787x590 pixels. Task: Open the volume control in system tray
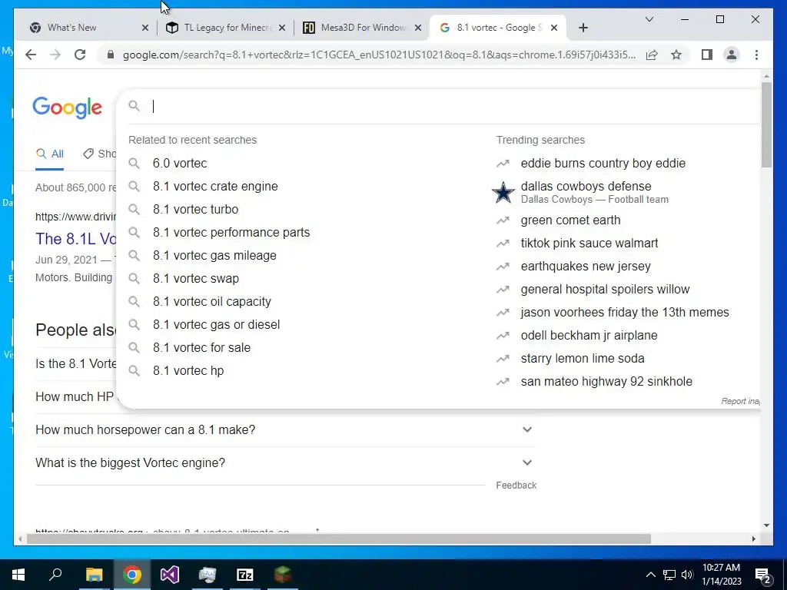(x=687, y=575)
